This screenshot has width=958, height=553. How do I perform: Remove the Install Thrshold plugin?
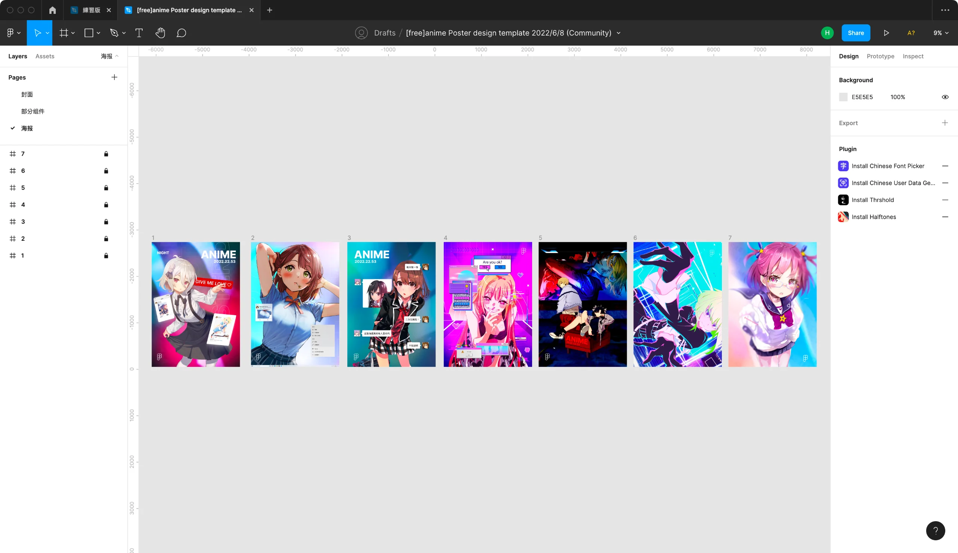(x=945, y=200)
